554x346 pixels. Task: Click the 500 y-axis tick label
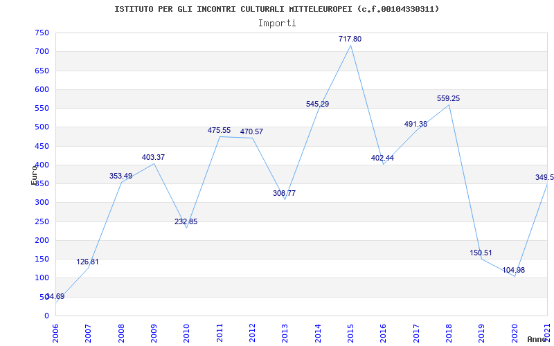tap(42, 127)
